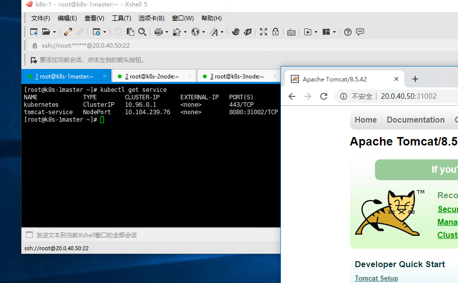Click the 8080:31002/TCP port text
This screenshot has width=458, height=283.
click(x=254, y=112)
